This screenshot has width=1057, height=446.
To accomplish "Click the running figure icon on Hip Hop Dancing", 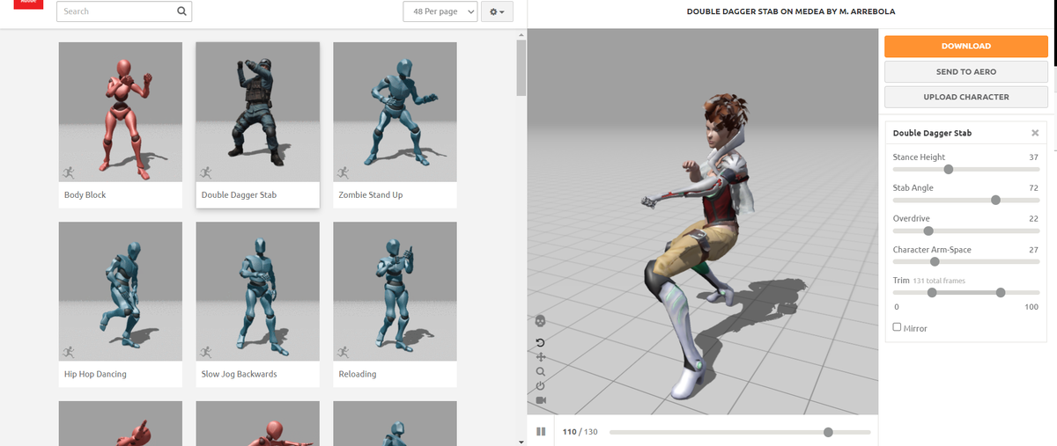I will point(69,351).
